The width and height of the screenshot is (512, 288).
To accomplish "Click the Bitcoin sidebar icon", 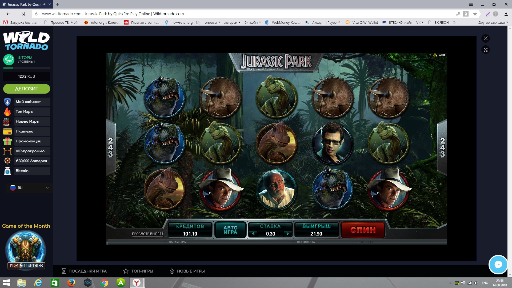I will pyautogui.click(x=7, y=171).
